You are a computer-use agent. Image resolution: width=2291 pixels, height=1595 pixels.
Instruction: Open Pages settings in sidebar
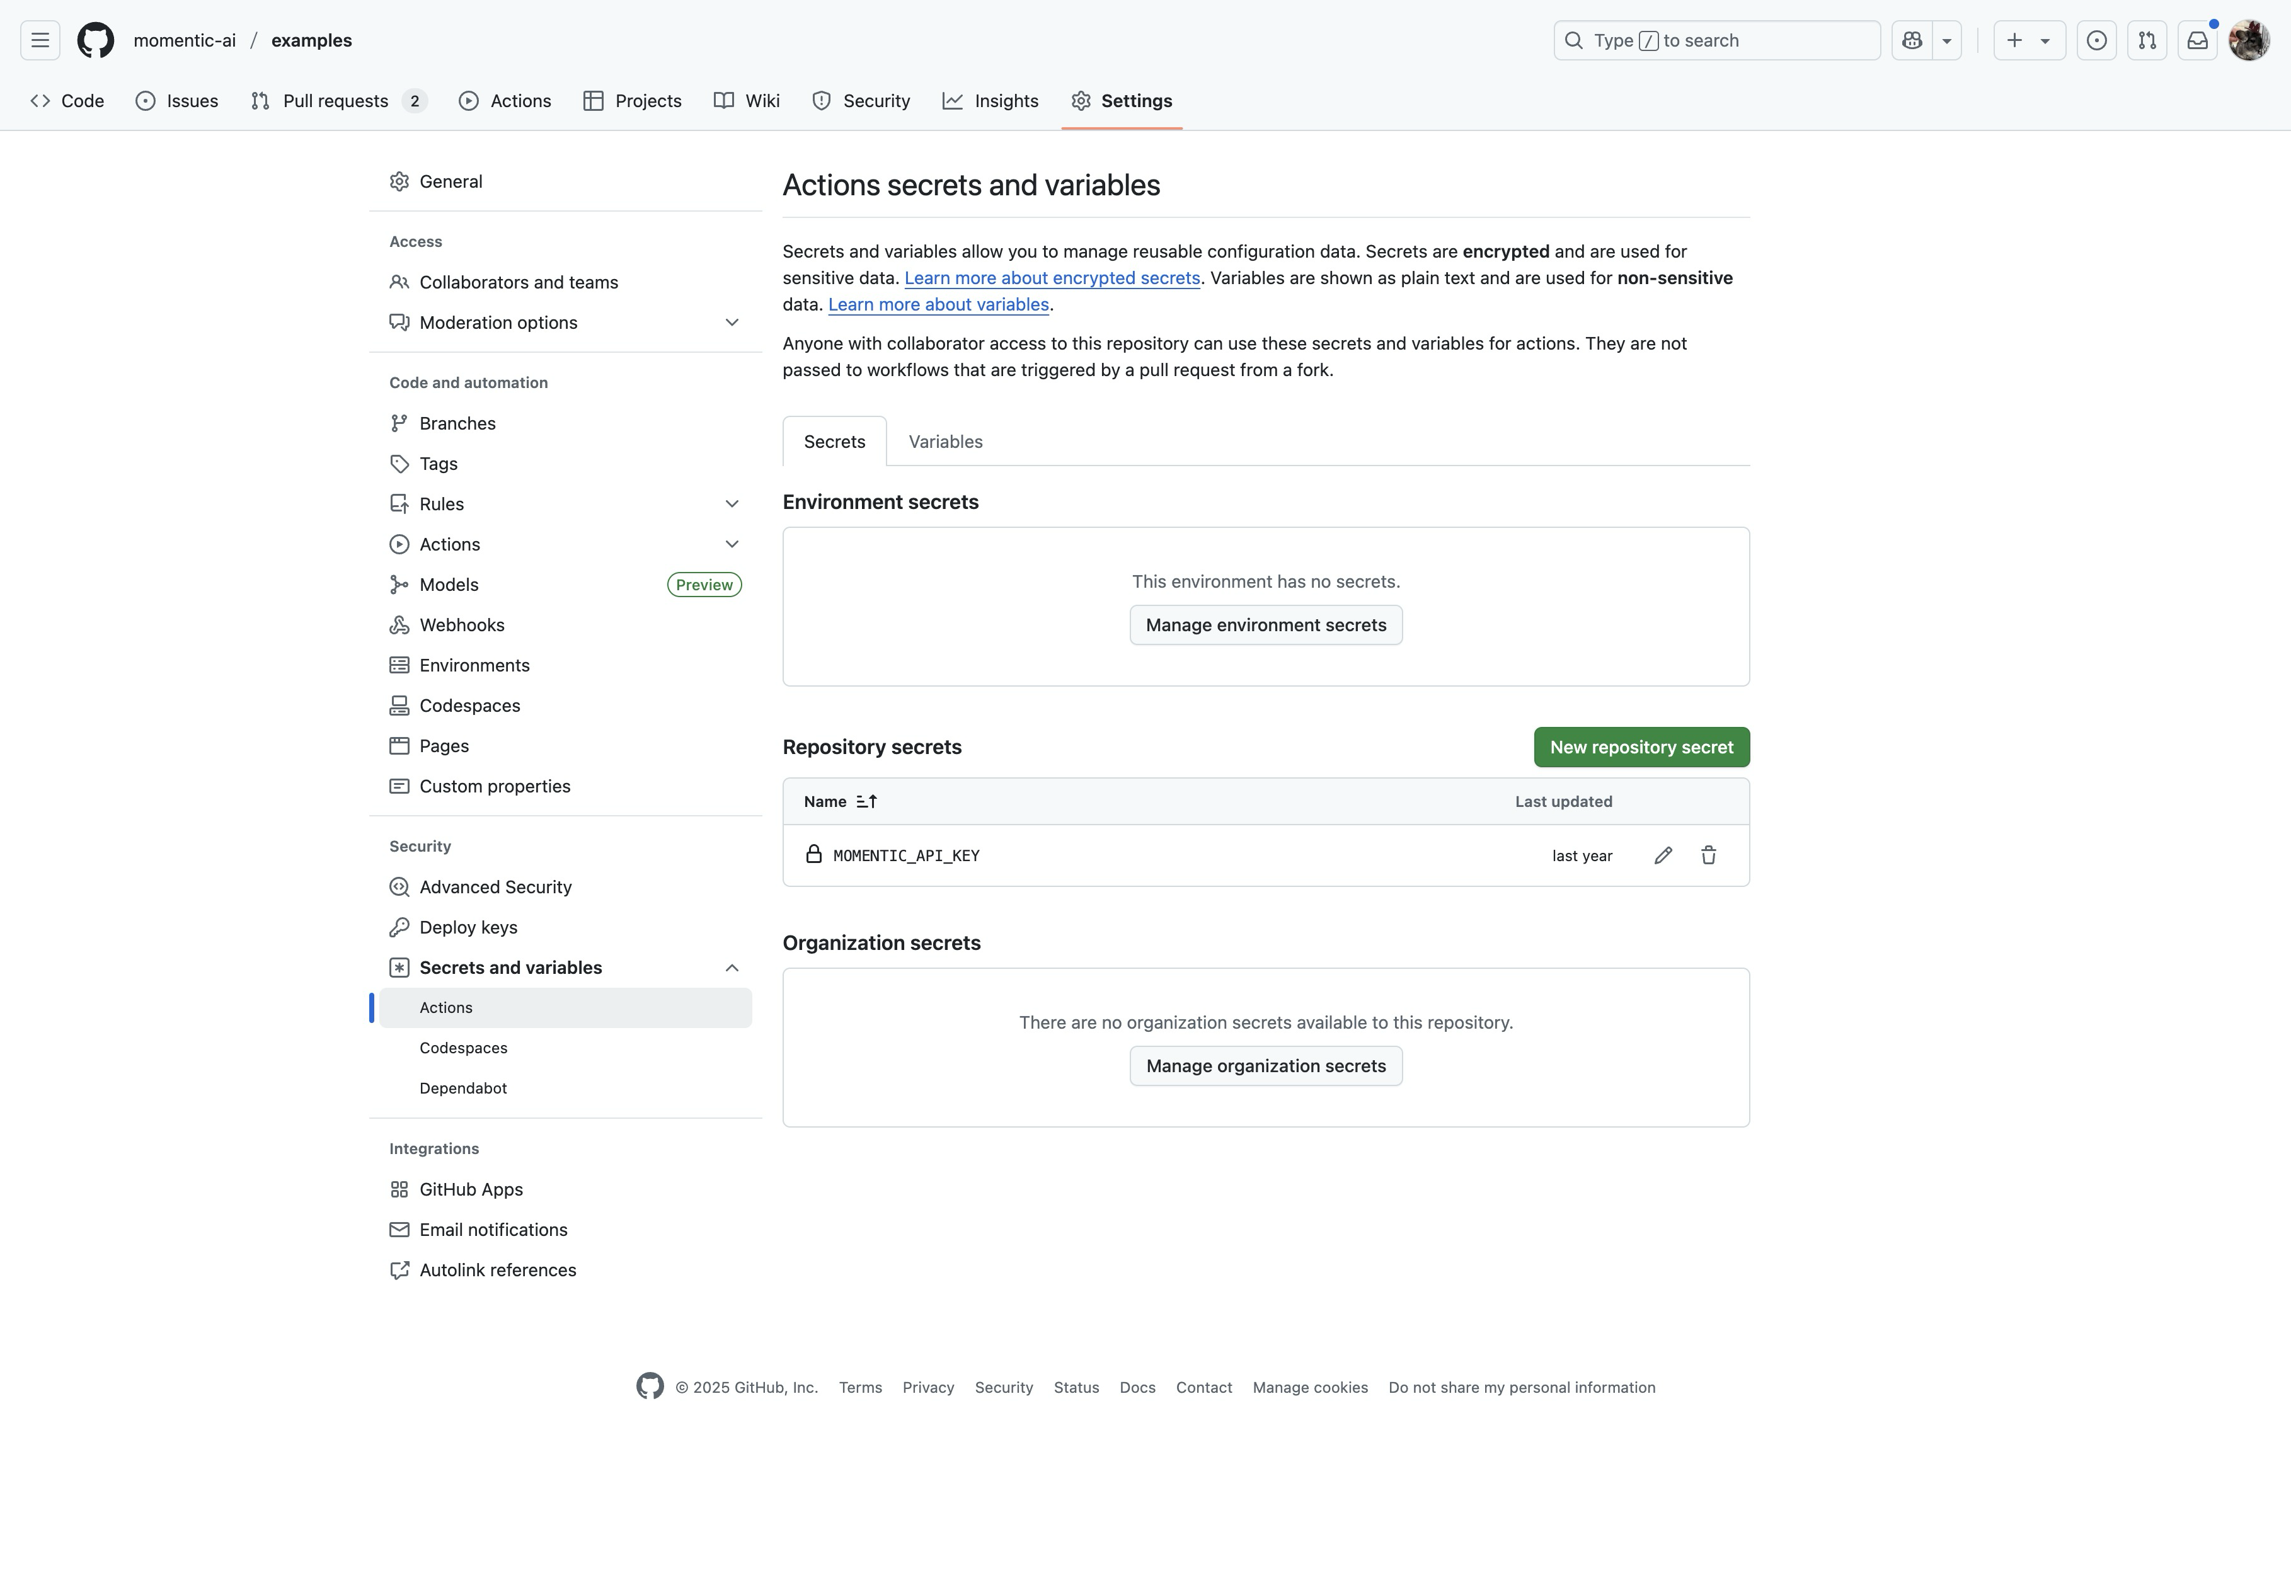566,746
